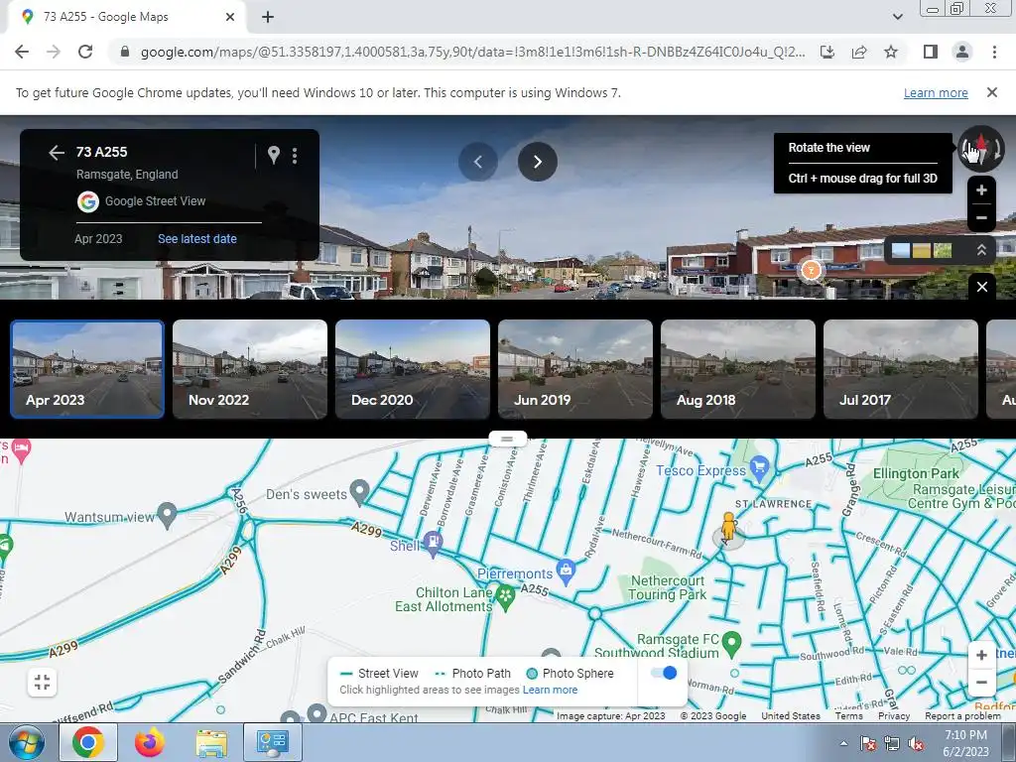
Task: Open the Windows Start menu
Action: pyautogui.click(x=25, y=742)
